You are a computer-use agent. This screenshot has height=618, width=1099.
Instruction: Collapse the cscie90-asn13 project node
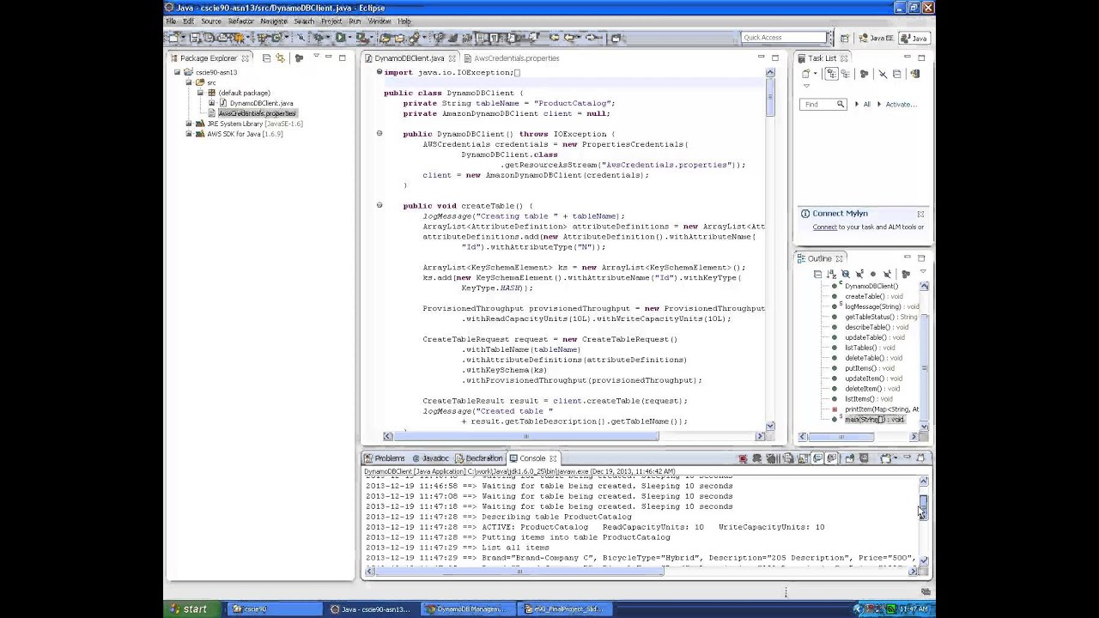tap(178, 72)
